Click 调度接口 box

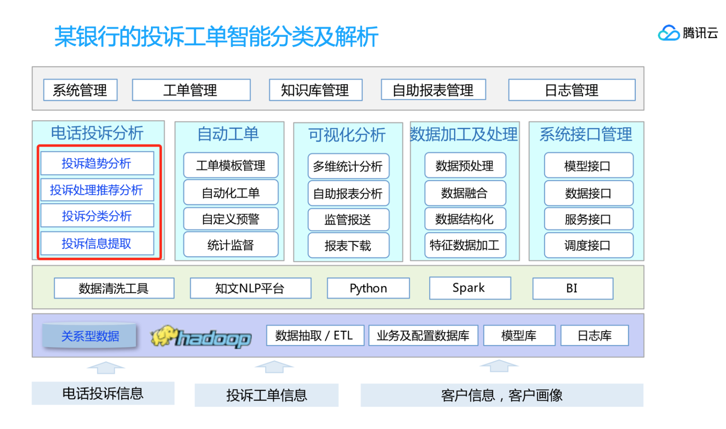click(x=588, y=245)
